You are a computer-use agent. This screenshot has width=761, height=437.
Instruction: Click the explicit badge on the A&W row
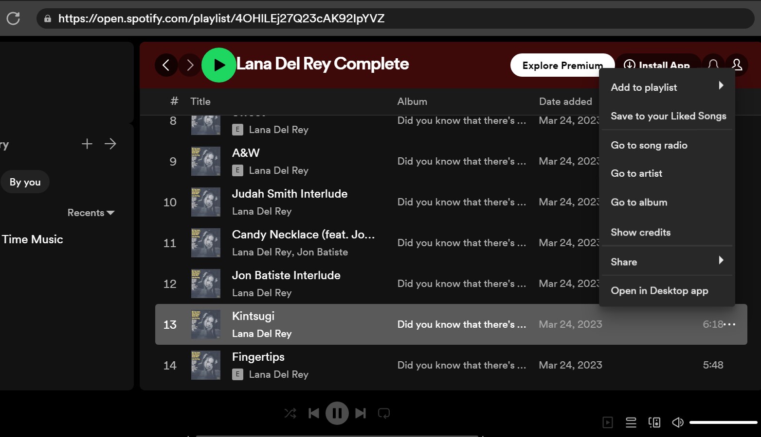pos(237,170)
